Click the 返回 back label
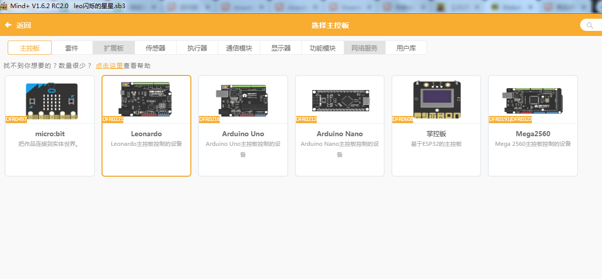602x279 pixels. click(23, 25)
